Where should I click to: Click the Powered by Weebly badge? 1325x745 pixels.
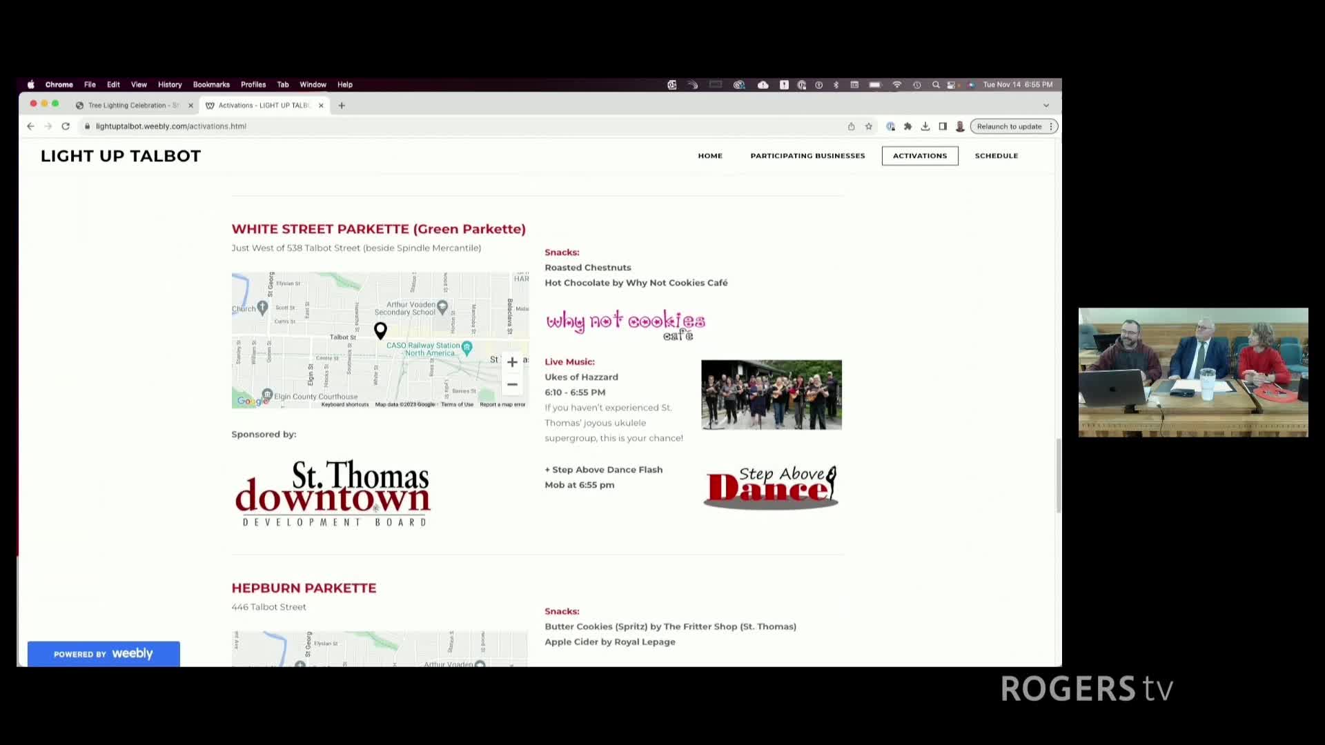tap(104, 654)
